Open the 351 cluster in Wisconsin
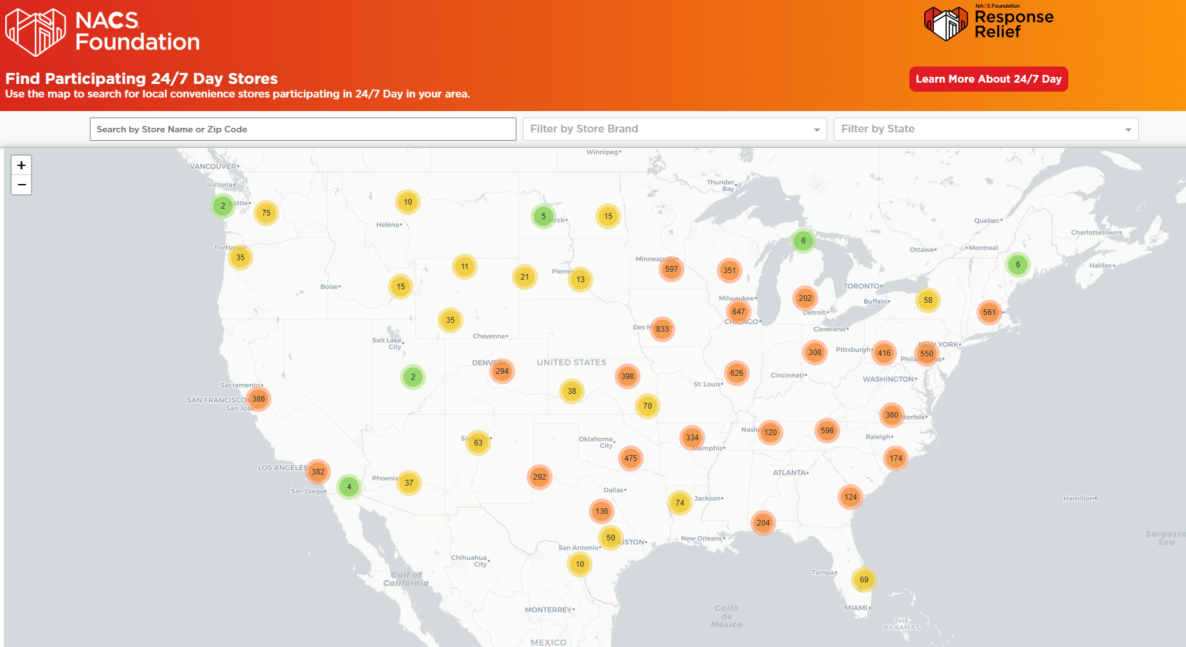Screen dimensions: 1186x647 (x=730, y=271)
